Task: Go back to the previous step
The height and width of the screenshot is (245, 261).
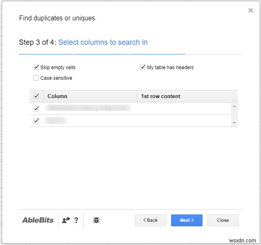Action: point(151,220)
